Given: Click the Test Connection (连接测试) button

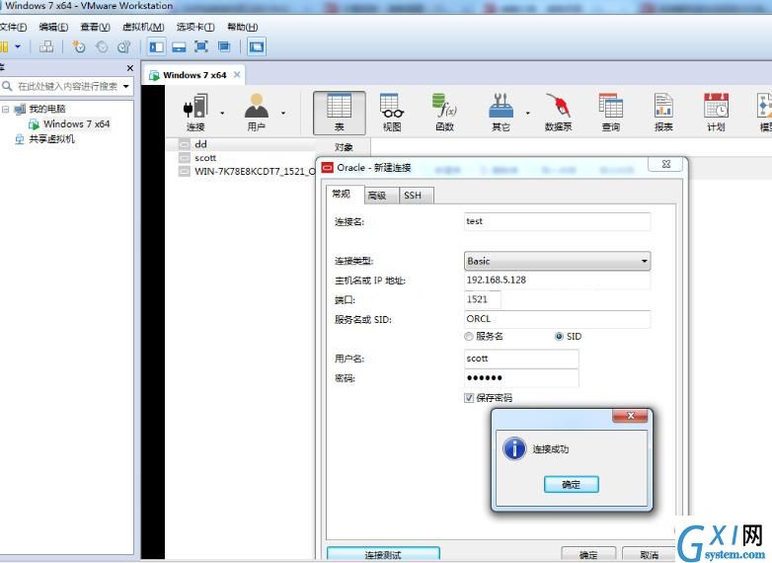Looking at the screenshot, I should pyautogui.click(x=383, y=554).
